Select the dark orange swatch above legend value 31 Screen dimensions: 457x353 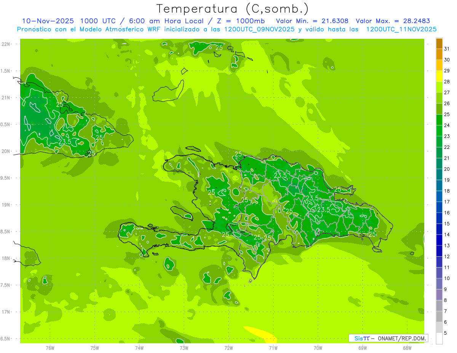(x=439, y=43)
